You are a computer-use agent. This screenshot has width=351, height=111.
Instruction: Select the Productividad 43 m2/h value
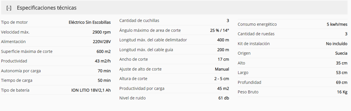(x=103, y=61)
